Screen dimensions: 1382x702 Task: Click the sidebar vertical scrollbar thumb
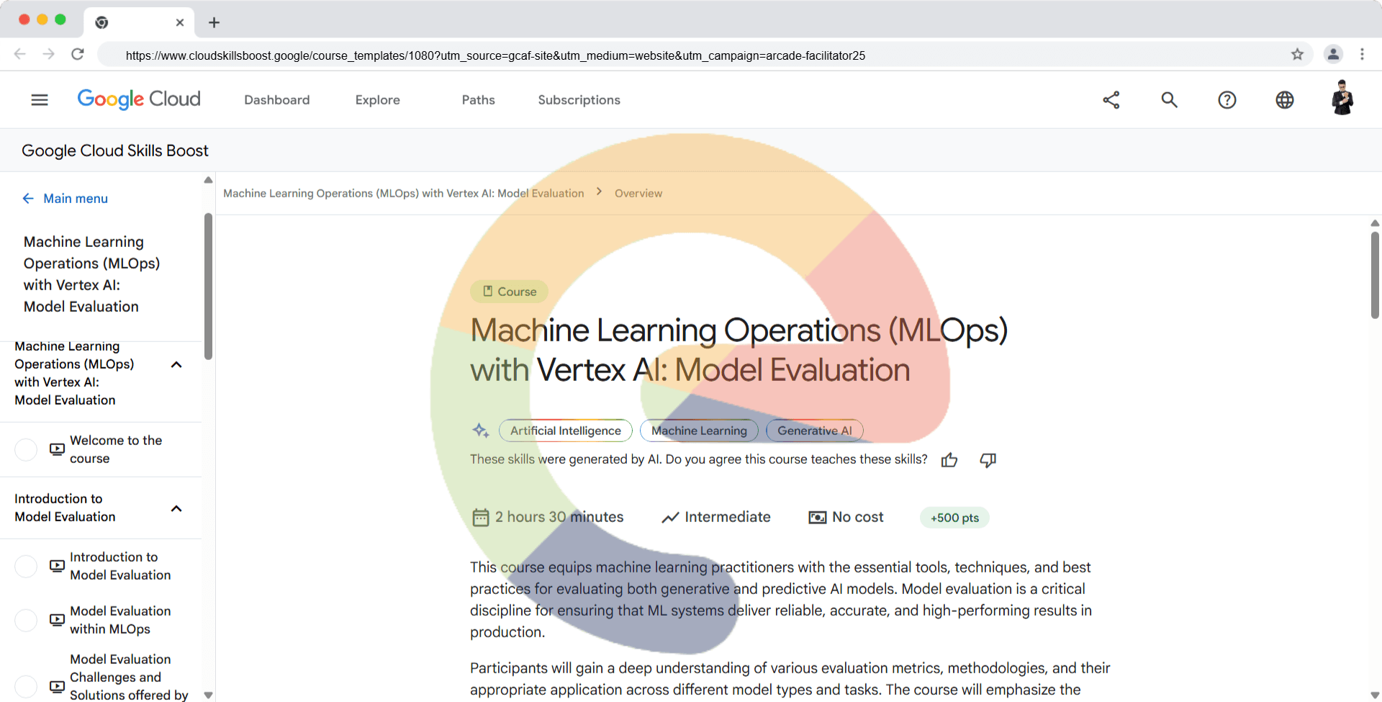pos(208,286)
